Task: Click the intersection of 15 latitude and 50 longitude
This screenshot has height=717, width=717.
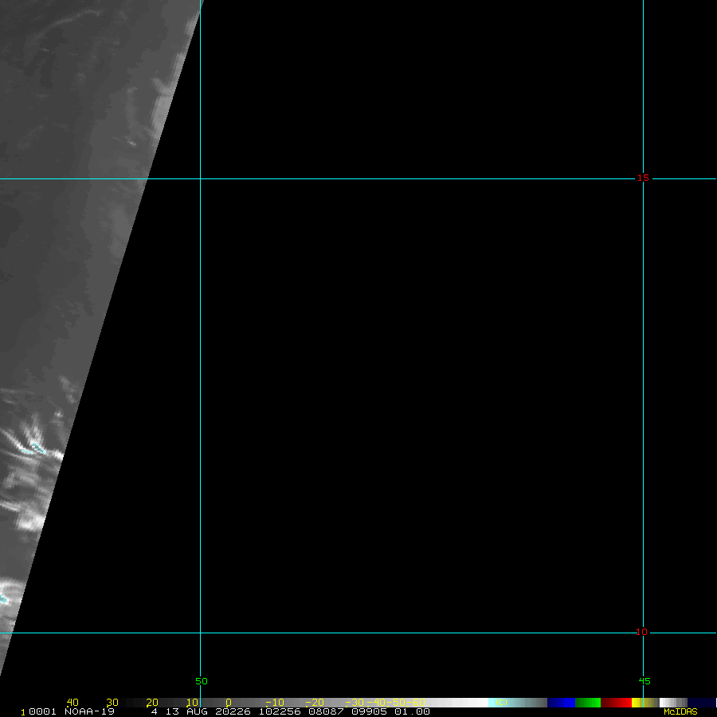Action: pyautogui.click(x=200, y=178)
